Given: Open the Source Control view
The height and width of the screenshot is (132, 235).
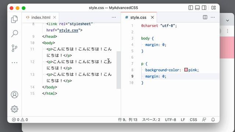Looking at the screenshot, I should tap(14, 48).
